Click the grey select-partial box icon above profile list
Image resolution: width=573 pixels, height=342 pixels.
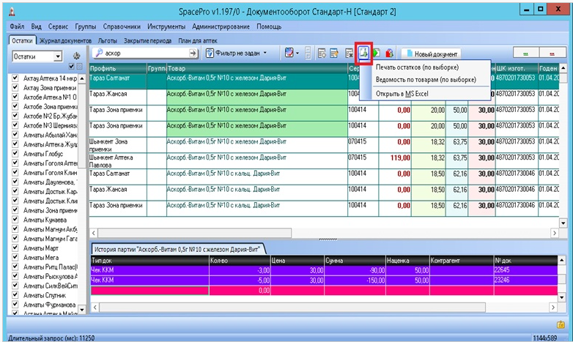coord(79,67)
